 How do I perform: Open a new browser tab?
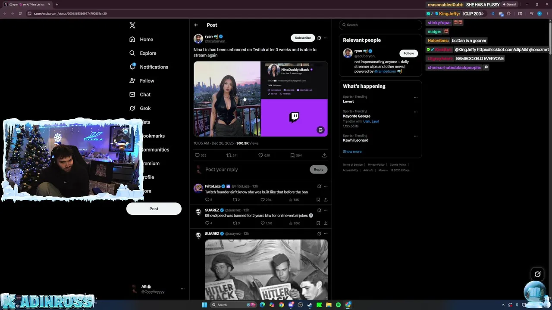56,4
